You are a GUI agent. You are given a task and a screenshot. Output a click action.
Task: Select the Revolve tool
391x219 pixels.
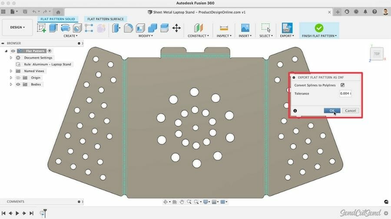pos(65,28)
